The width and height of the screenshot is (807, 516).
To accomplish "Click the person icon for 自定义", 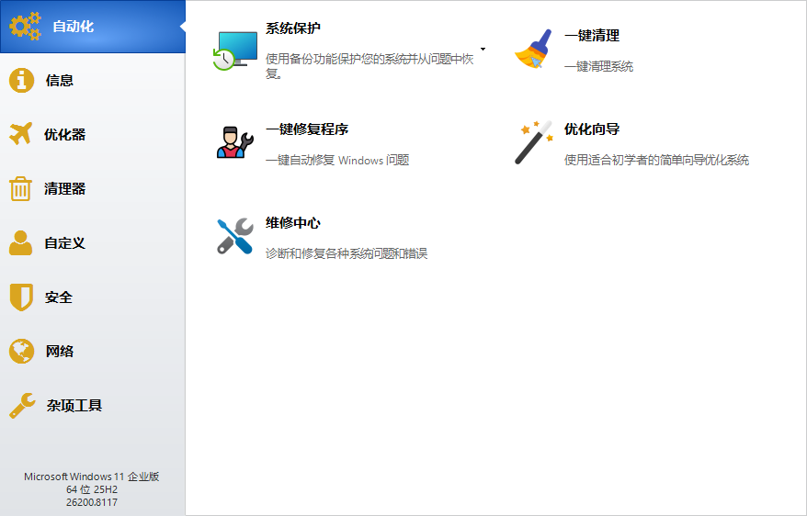I will [20, 242].
